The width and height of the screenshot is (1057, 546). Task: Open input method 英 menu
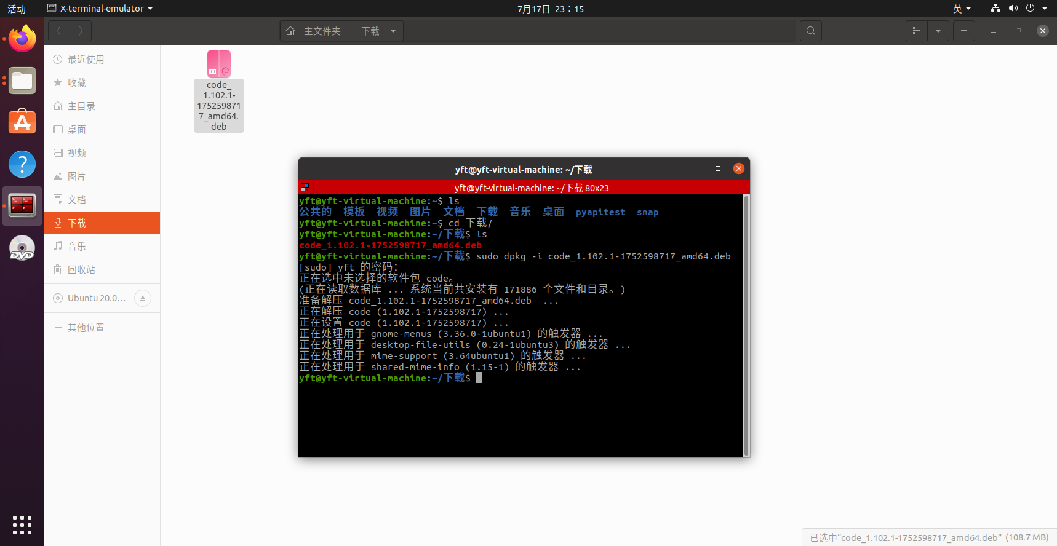pos(962,9)
